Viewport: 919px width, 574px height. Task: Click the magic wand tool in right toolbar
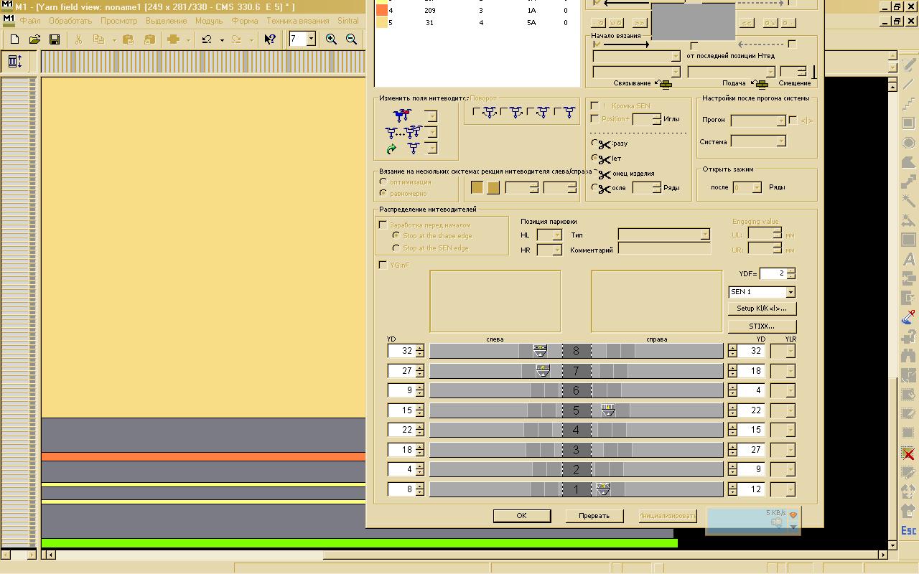pos(908,201)
